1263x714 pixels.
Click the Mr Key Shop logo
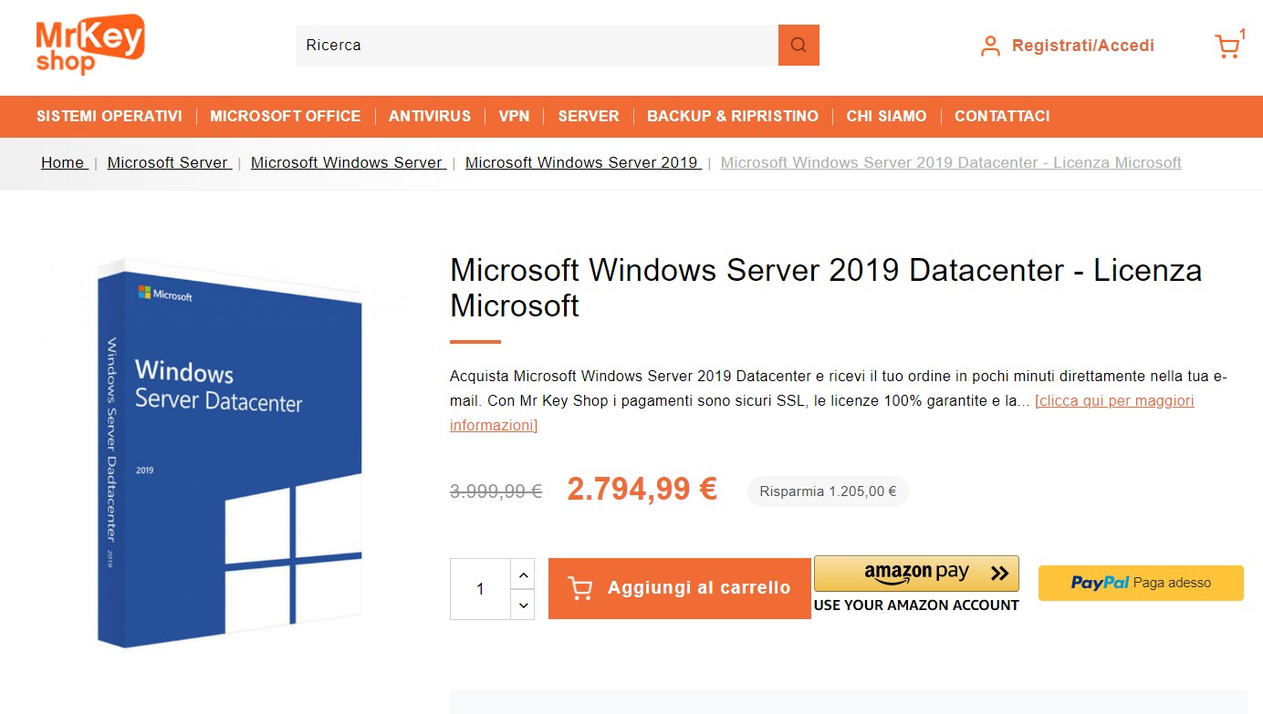(x=89, y=44)
